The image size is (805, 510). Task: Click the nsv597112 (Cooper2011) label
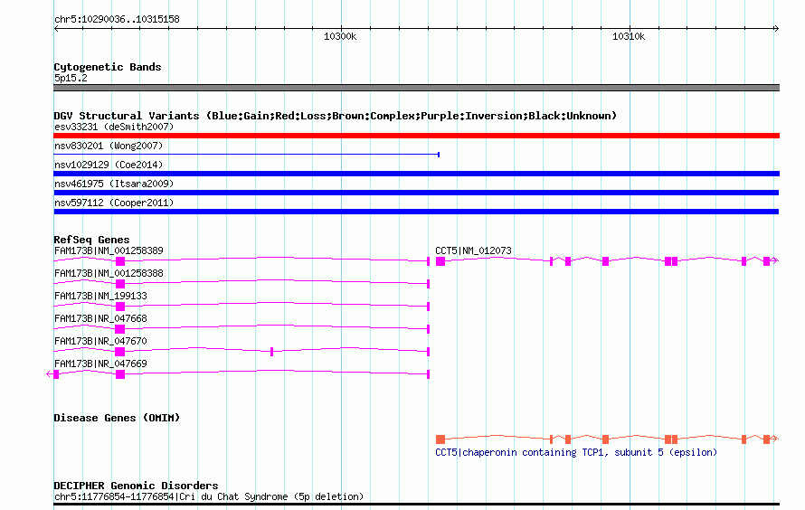[114, 203]
